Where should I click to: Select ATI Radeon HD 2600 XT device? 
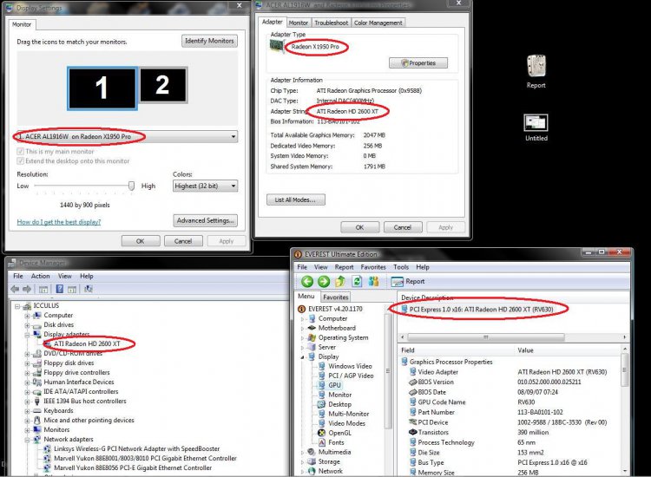(x=87, y=343)
